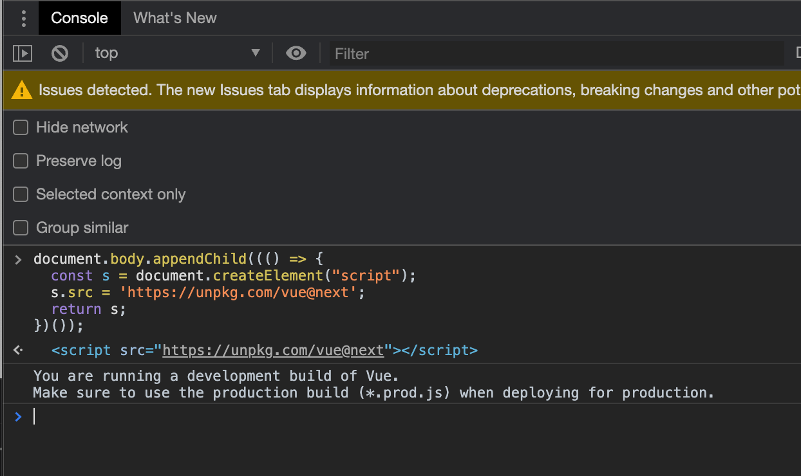Click the 'return s;' code line
Image resolution: width=801 pixels, height=476 pixels.
(89, 309)
